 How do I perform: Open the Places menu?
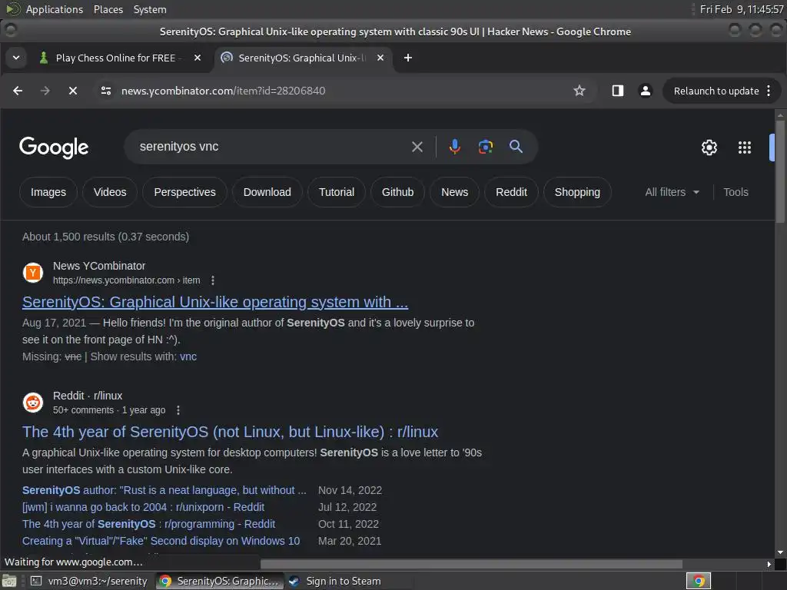click(108, 9)
